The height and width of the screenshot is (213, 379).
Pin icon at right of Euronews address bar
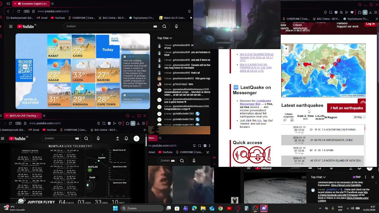[189, 11]
